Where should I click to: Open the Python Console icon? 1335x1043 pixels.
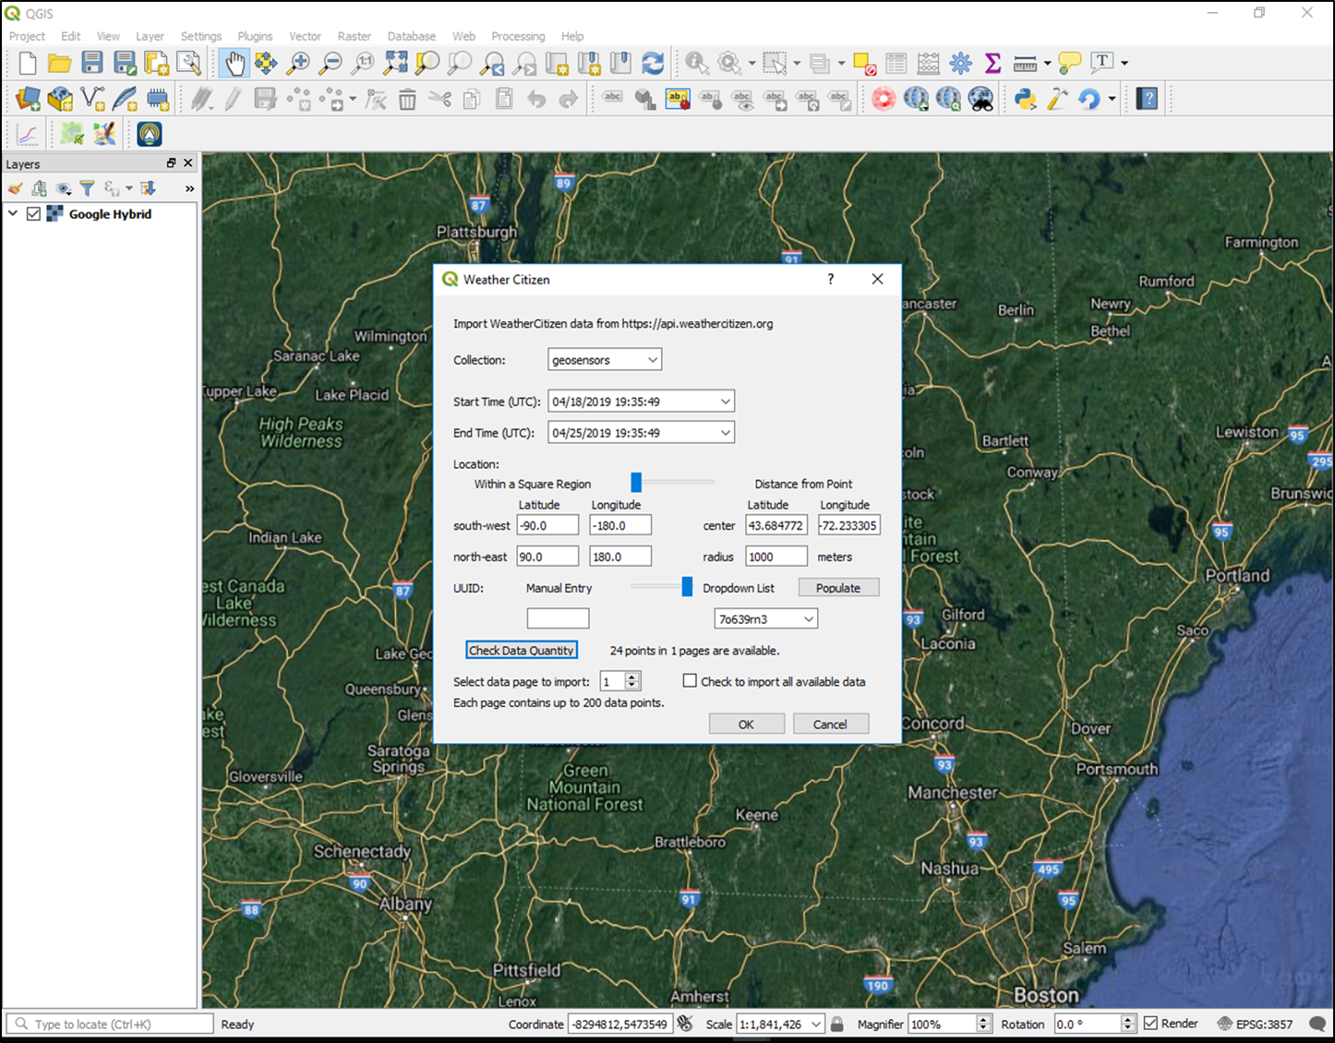pyautogui.click(x=1025, y=99)
